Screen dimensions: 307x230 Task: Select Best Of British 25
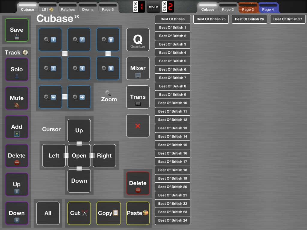[x=211, y=19]
